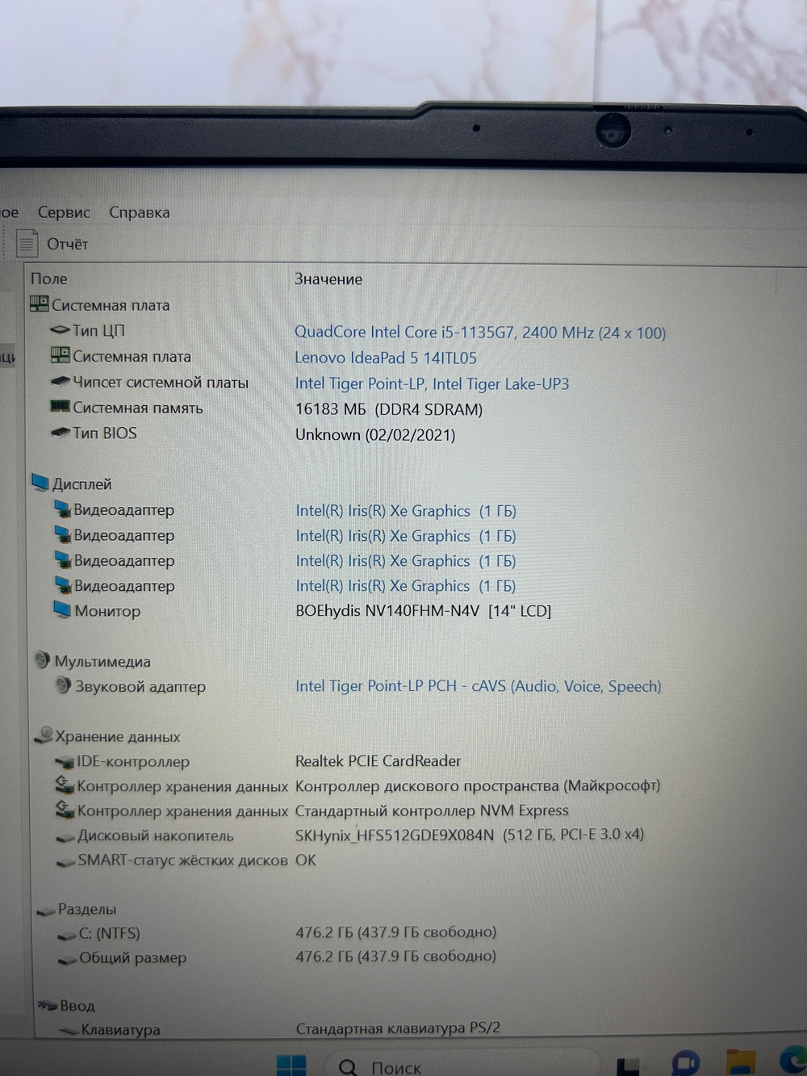
Task: Click the QuadCore Intel Core i5-1135G7 link
Action: coord(479,333)
